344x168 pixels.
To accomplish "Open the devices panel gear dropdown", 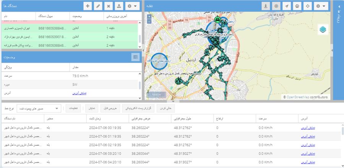I will pos(132,6).
